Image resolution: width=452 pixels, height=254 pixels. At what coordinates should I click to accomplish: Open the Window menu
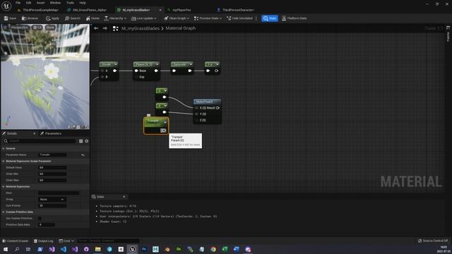tap(55, 3)
